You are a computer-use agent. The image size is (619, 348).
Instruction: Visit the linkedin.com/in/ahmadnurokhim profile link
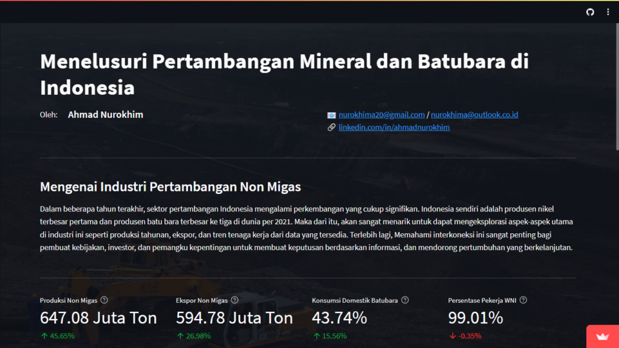[x=394, y=127]
